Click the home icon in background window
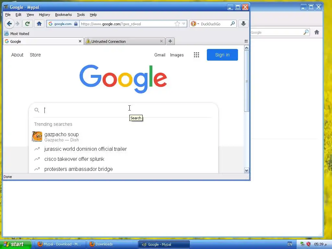This screenshot has height=249, width=332. point(316,32)
